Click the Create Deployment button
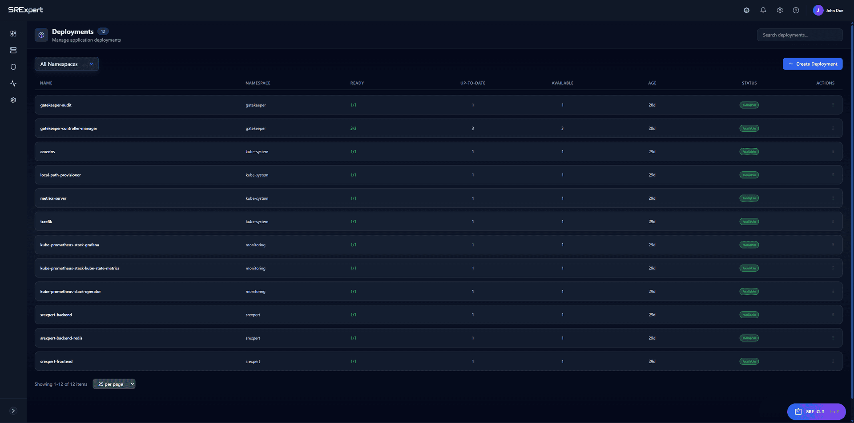This screenshot has width=854, height=423. coord(812,64)
